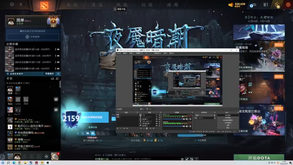Add a scene with OBS plus icon
The height and width of the screenshot is (165, 293).
coord(117,128)
